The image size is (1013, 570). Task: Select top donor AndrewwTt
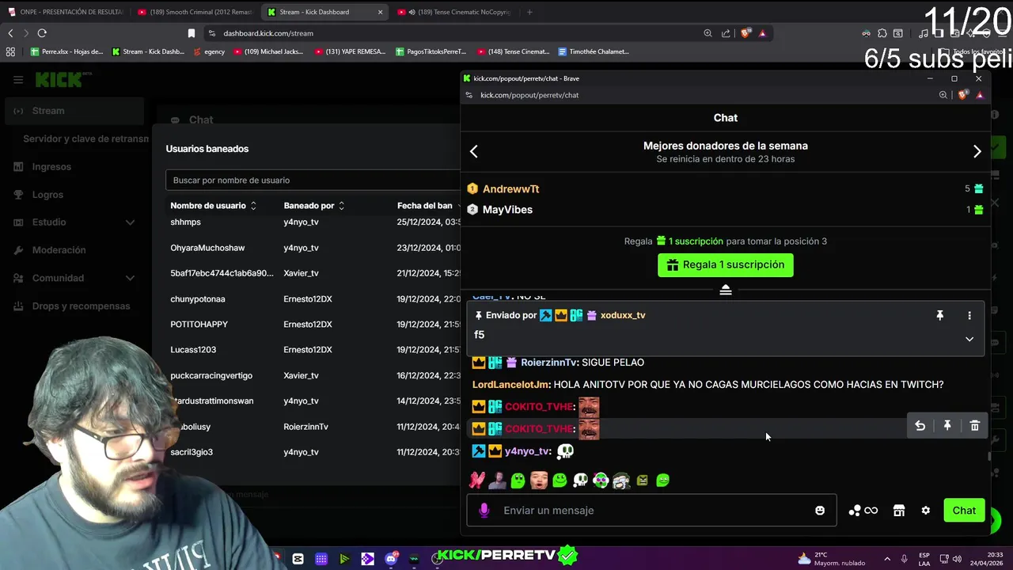pyautogui.click(x=510, y=189)
